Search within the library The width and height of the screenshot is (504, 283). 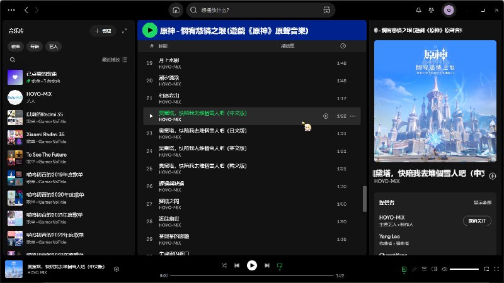coord(13,60)
